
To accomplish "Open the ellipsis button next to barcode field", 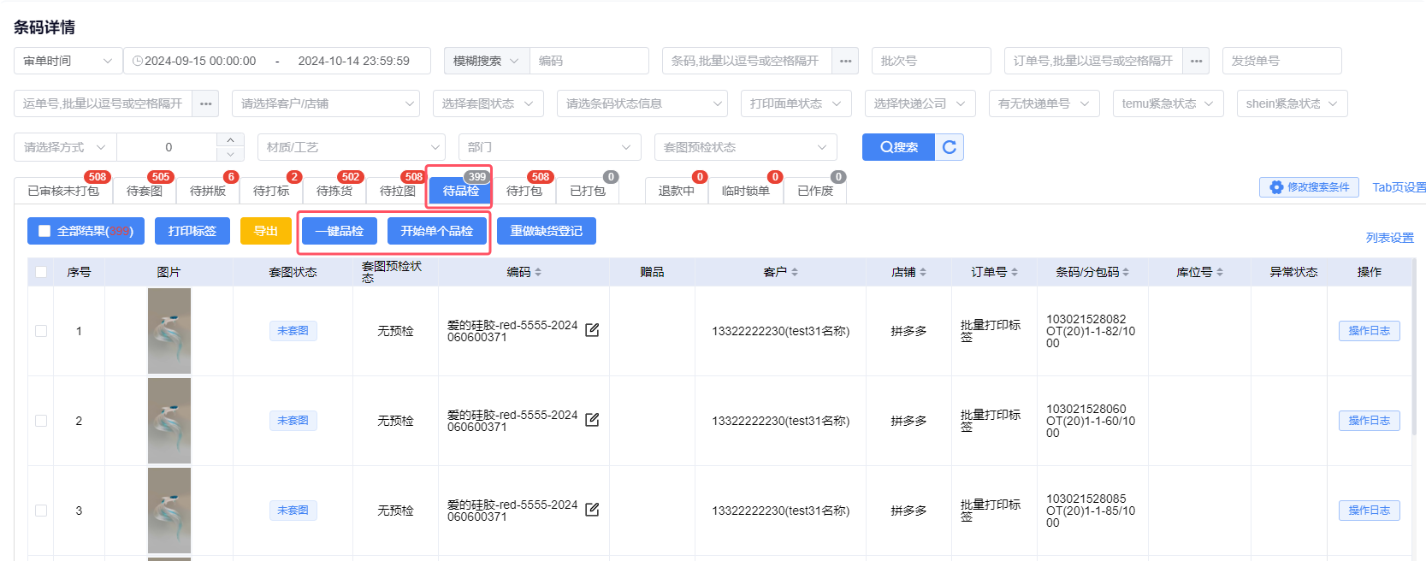I will [845, 61].
